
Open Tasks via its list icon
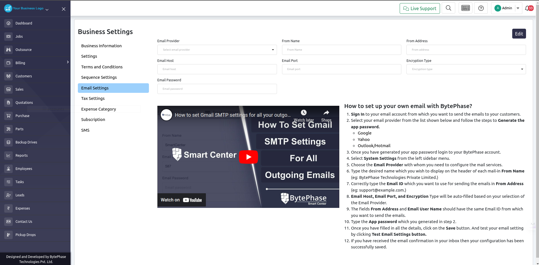pos(8,182)
